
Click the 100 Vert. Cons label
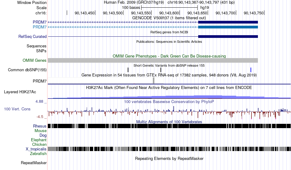[17, 109]
